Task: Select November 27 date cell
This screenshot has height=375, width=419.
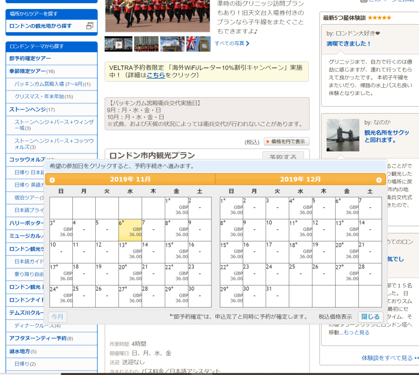Action: 130,296
